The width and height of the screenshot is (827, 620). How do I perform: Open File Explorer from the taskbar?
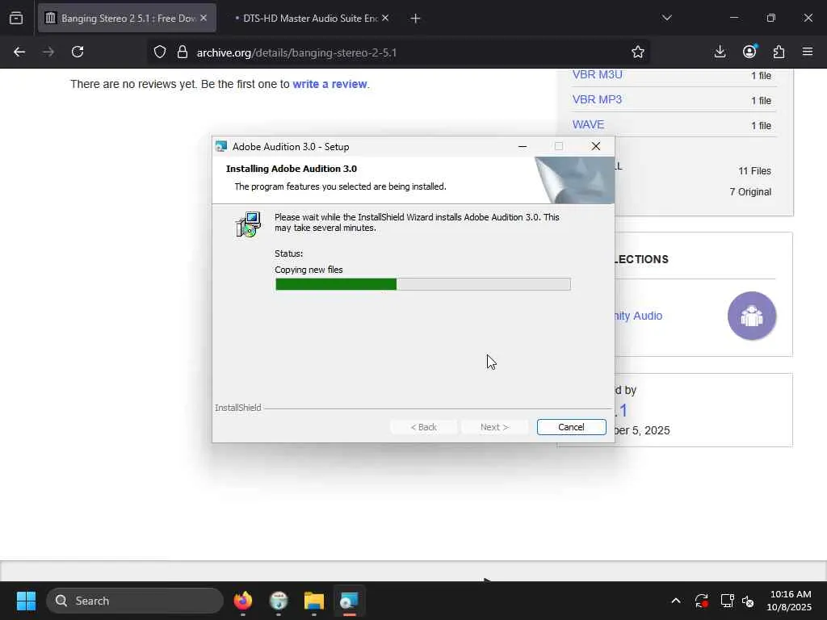click(x=314, y=601)
